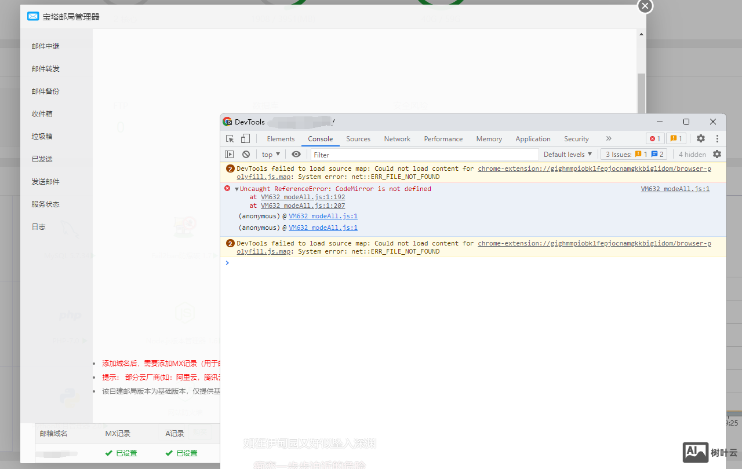
Task: Click the 3 Issues button
Action: pos(634,155)
